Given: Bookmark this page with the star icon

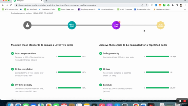Looking at the screenshot, I should coord(146,5).
